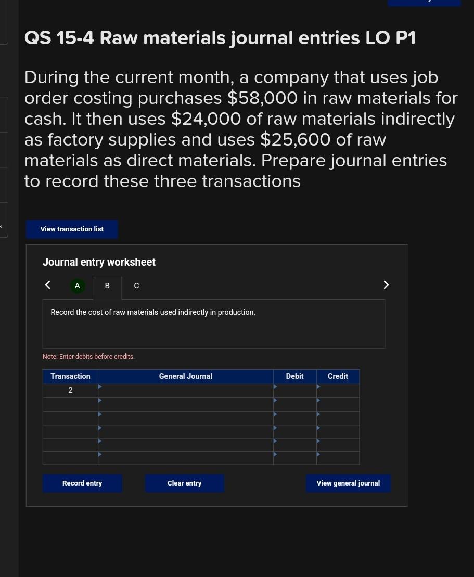Click the previous transaction left arrow
This screenshot has height=577, width=474.
click(48, 285)
